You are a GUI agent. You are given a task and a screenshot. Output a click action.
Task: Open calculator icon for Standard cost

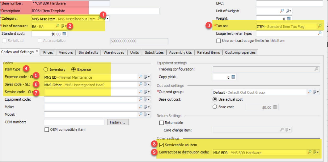[x=64, y=34]
